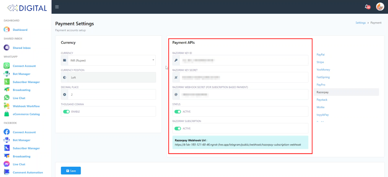
Task: Click the Shared Inbox icon
Action: (x=7, y=48)
